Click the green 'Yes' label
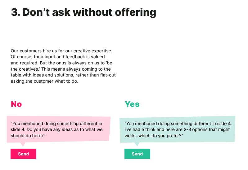Screen dimensions: 248x170 pos(132,104)
